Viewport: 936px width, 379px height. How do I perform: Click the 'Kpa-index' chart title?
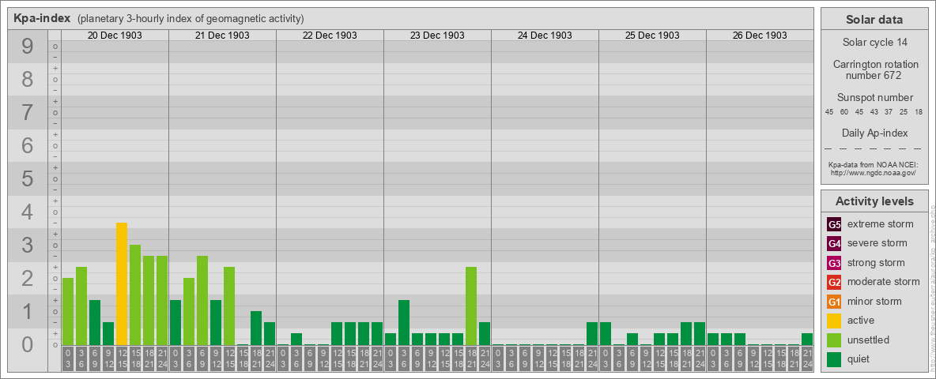pyautogui.click(x=43, y=18)
